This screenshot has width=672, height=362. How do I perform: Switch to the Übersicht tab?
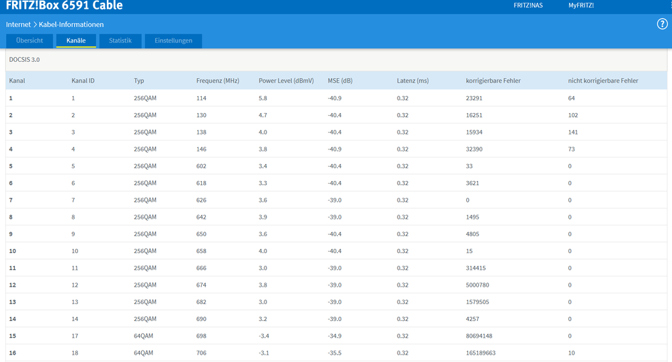[30, 41]
